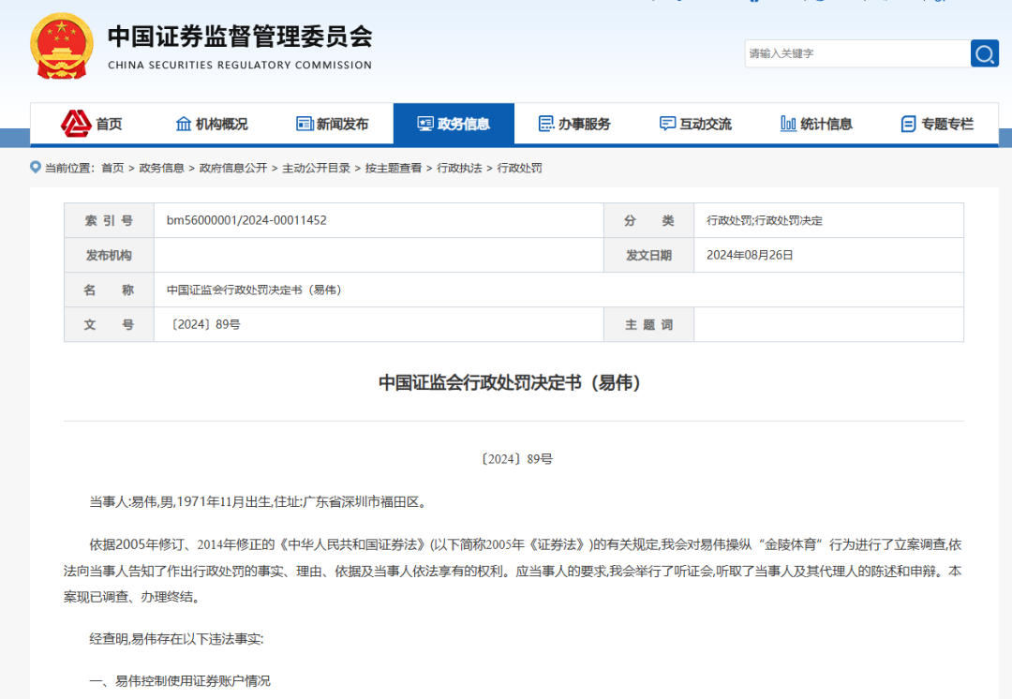Open 主动公开目录 breadcrumb link

pyautogui.click(x=317, y=168)
